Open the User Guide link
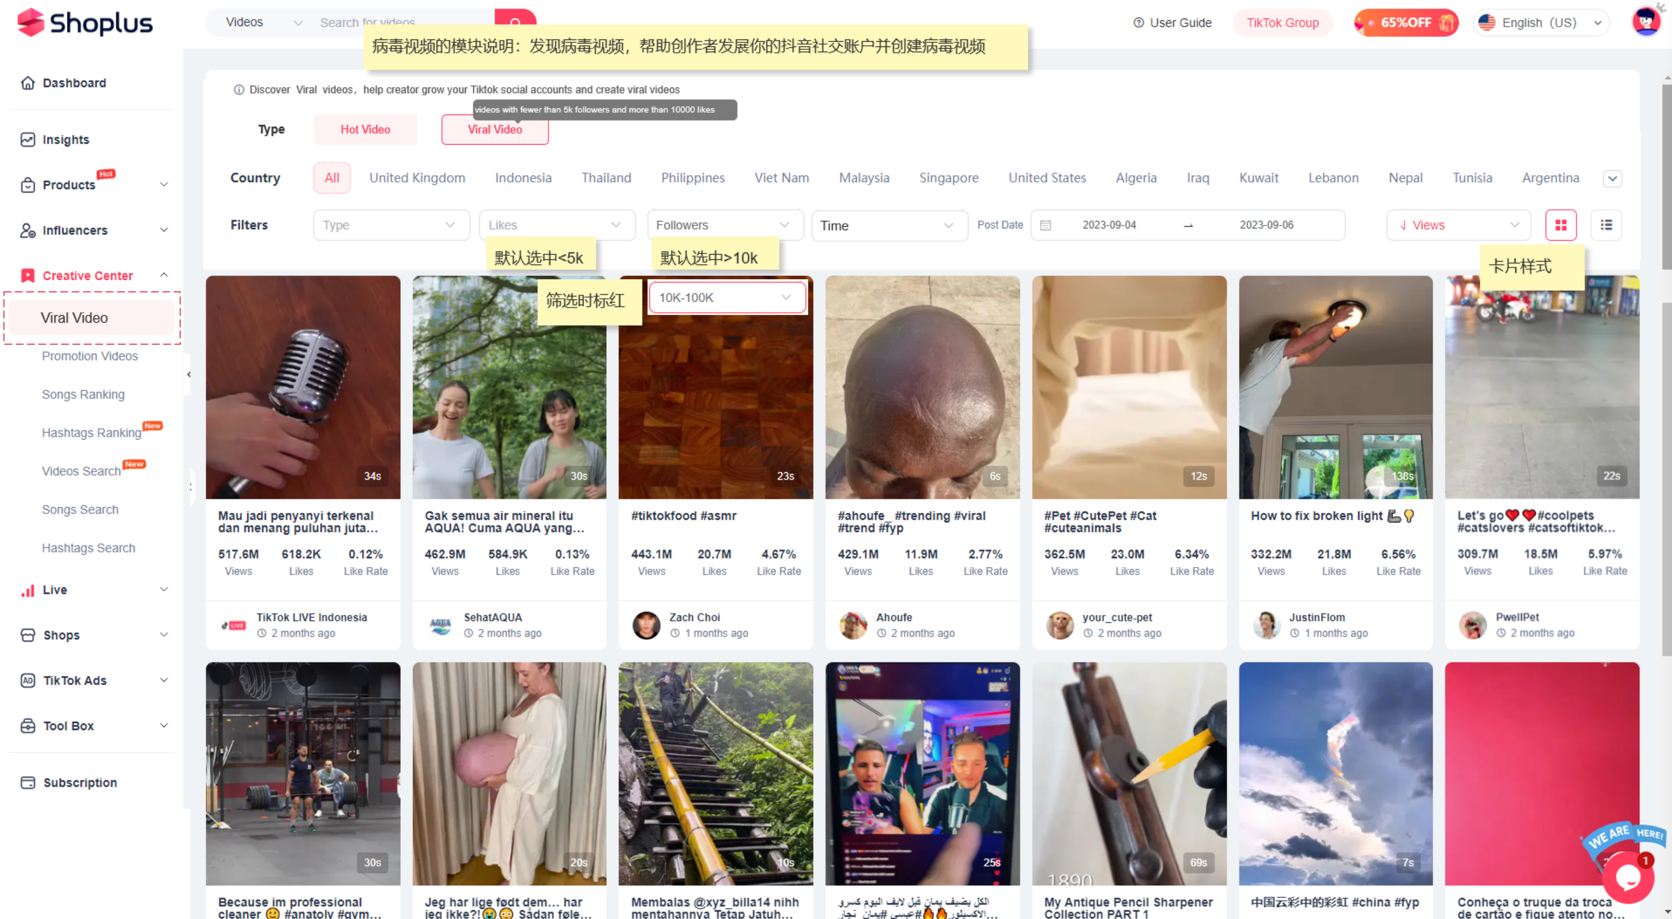Image resolution: width=1672 pixels, height=919 pixels. tap(1180, 23)
